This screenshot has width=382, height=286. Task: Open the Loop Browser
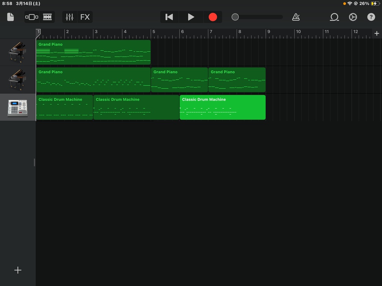[334, 17]
